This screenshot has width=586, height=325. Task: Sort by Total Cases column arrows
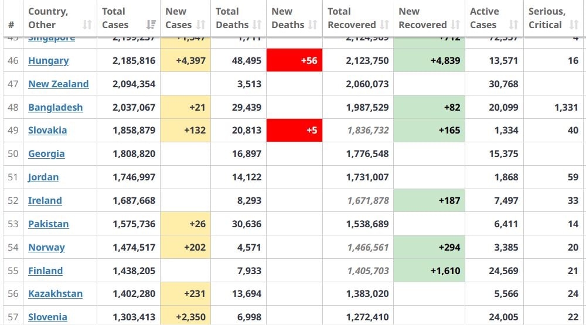[151, 25]
